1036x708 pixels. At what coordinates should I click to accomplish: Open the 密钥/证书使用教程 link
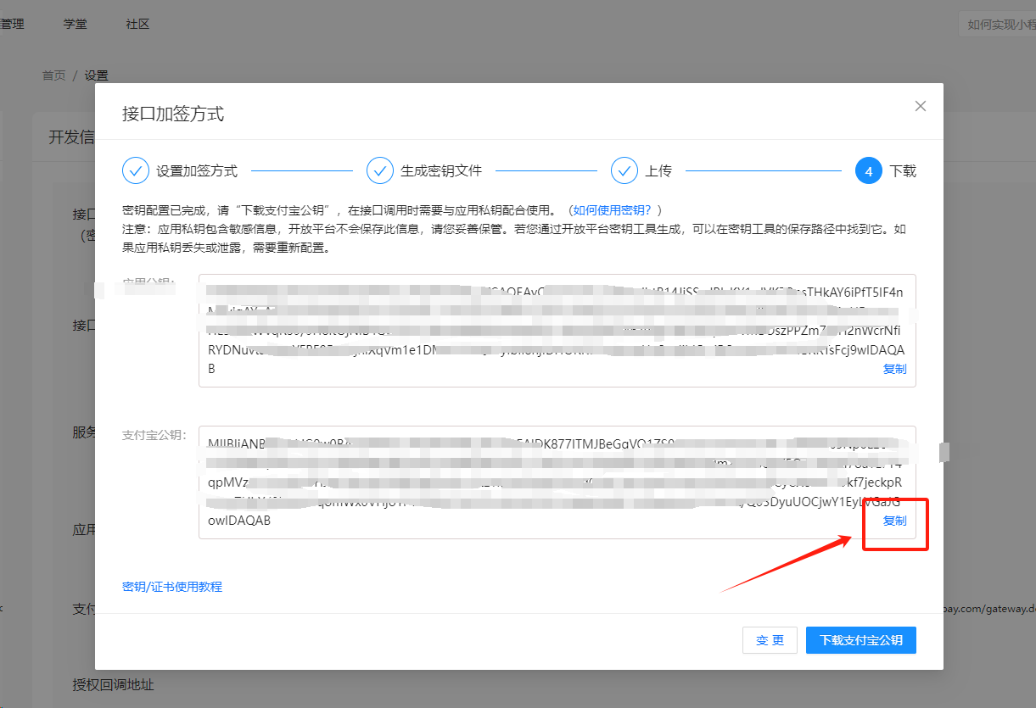(x=172, y=587)
